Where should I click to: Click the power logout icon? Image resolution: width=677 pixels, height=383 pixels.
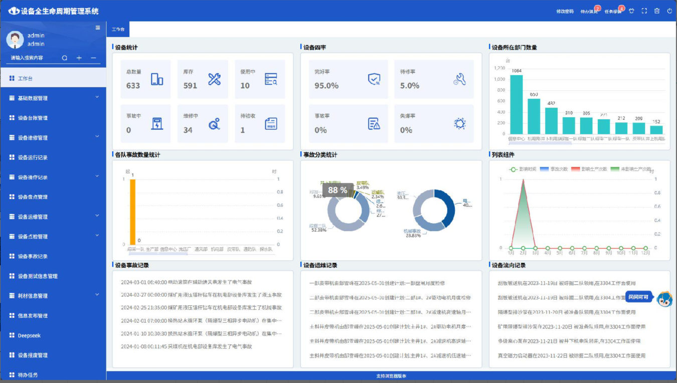[669, 11]
